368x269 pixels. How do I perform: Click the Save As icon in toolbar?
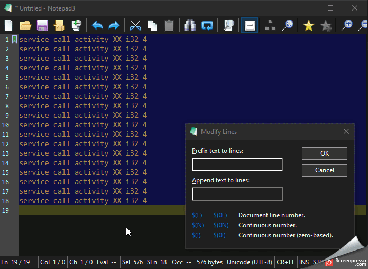click(x=59, y=25)
